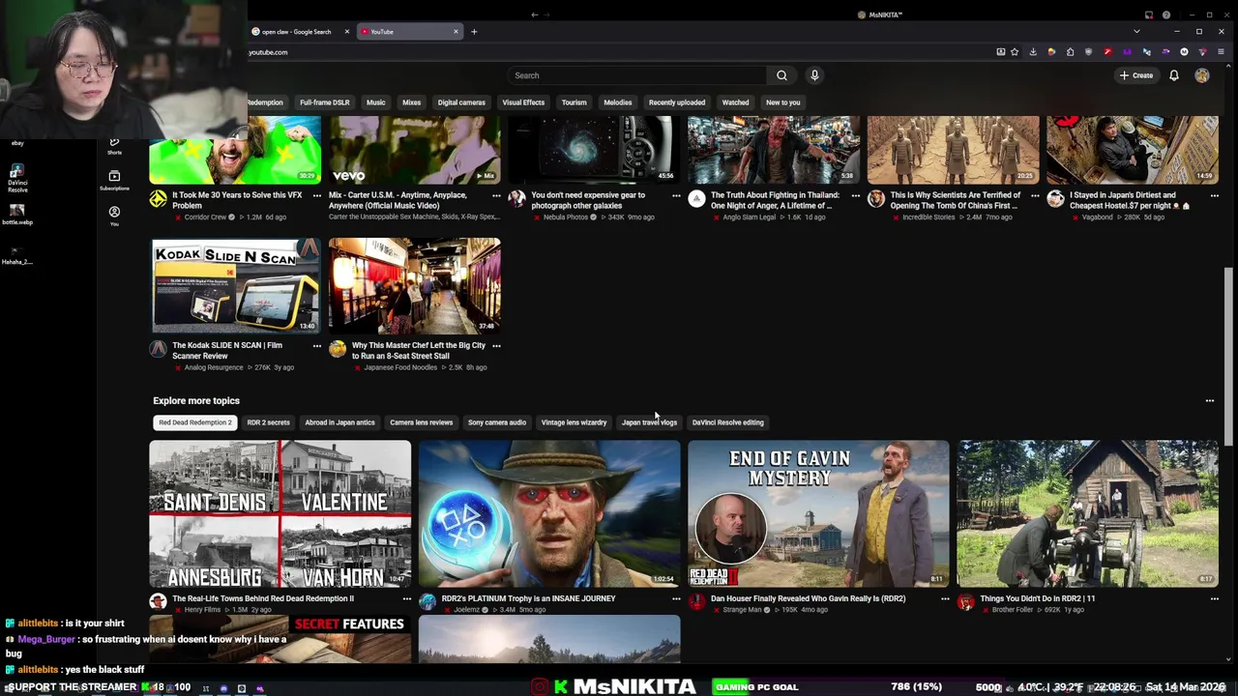Select the Tourism filter chip
This screenshot has height=696, width=1238.
574,102
